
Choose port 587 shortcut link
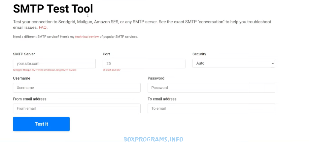click(x=118, y=70)
